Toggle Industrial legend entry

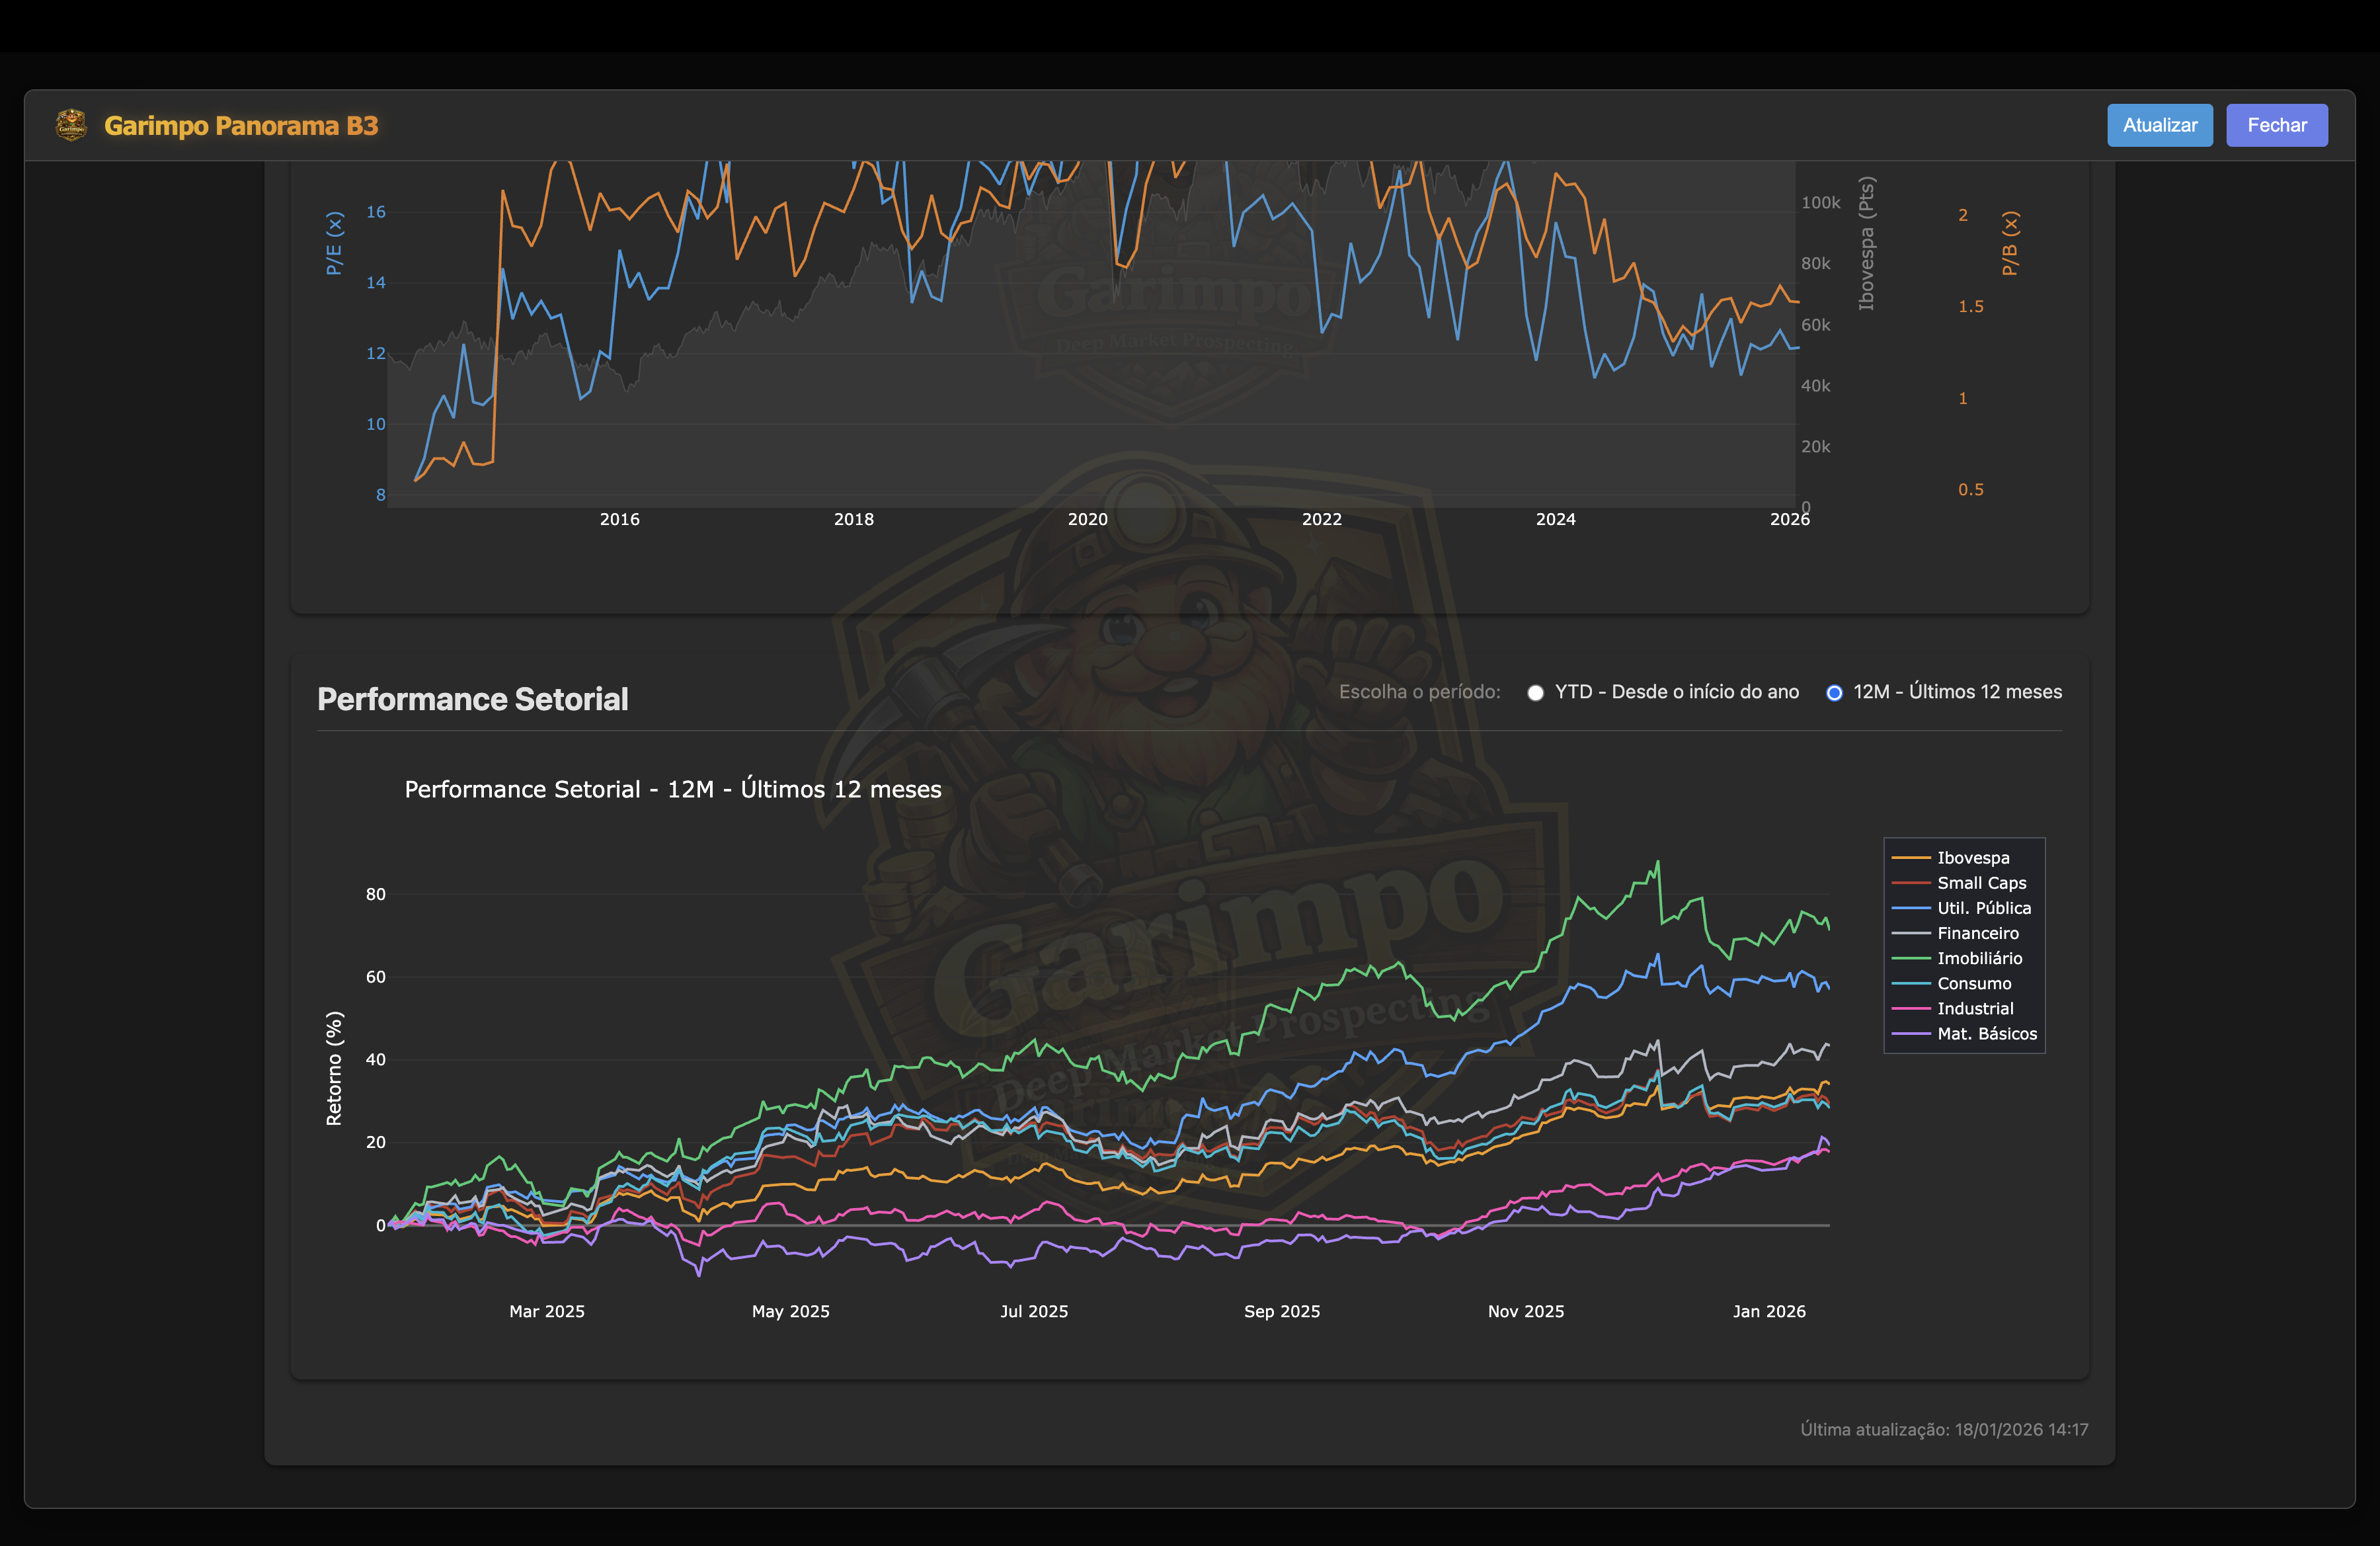point(1975,1008)
